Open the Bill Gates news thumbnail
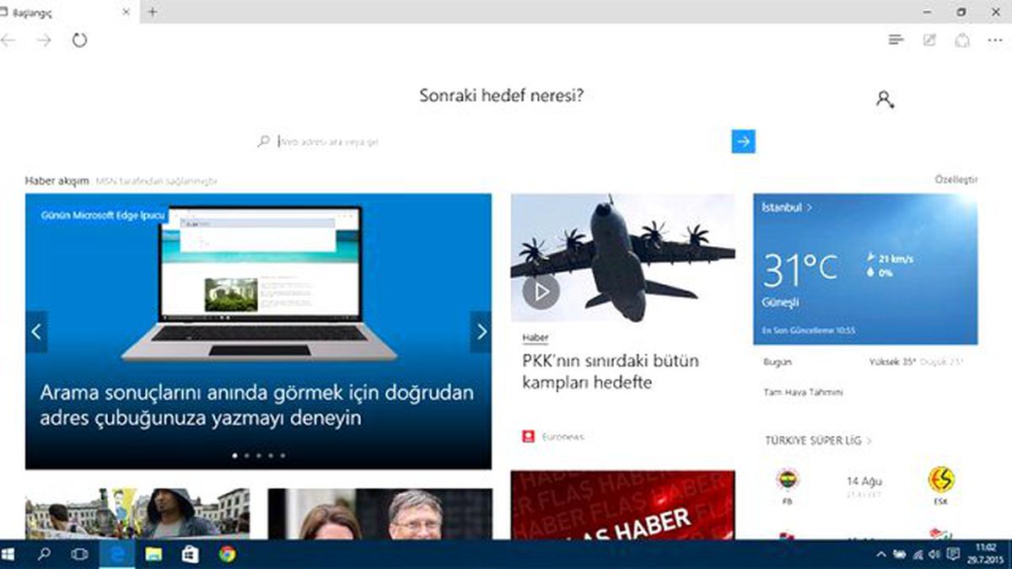 (x=379, y=513)
